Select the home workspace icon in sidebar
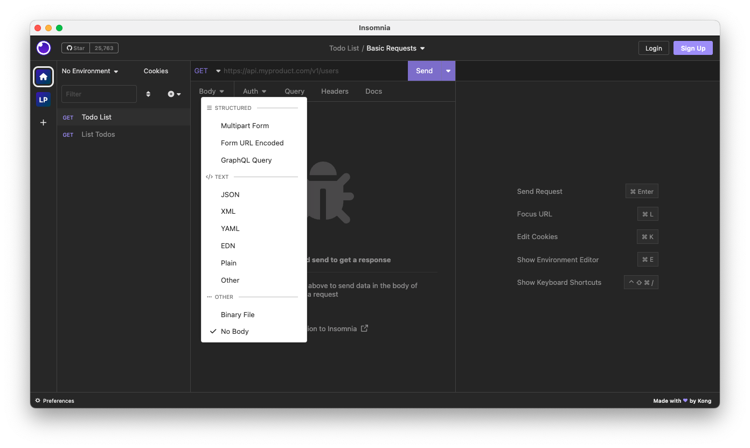Image resolution: width=750 pixels, height=448 pixels. (x=43, y=76)
